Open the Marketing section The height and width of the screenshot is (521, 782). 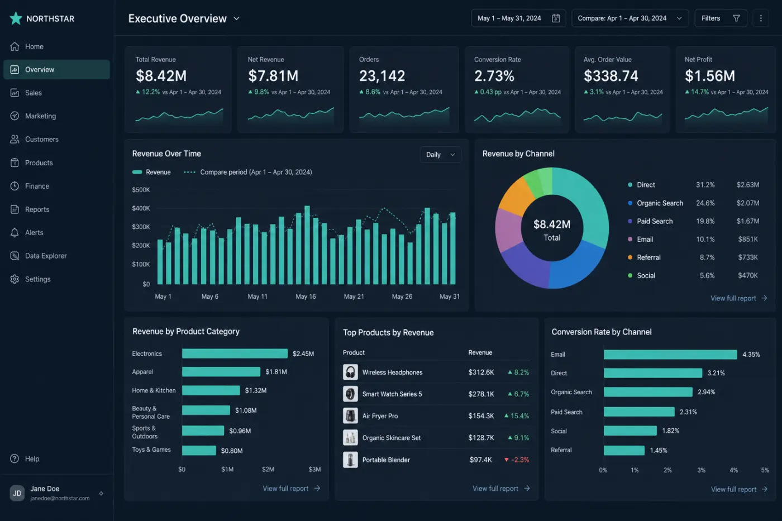(x=56, y=116)
